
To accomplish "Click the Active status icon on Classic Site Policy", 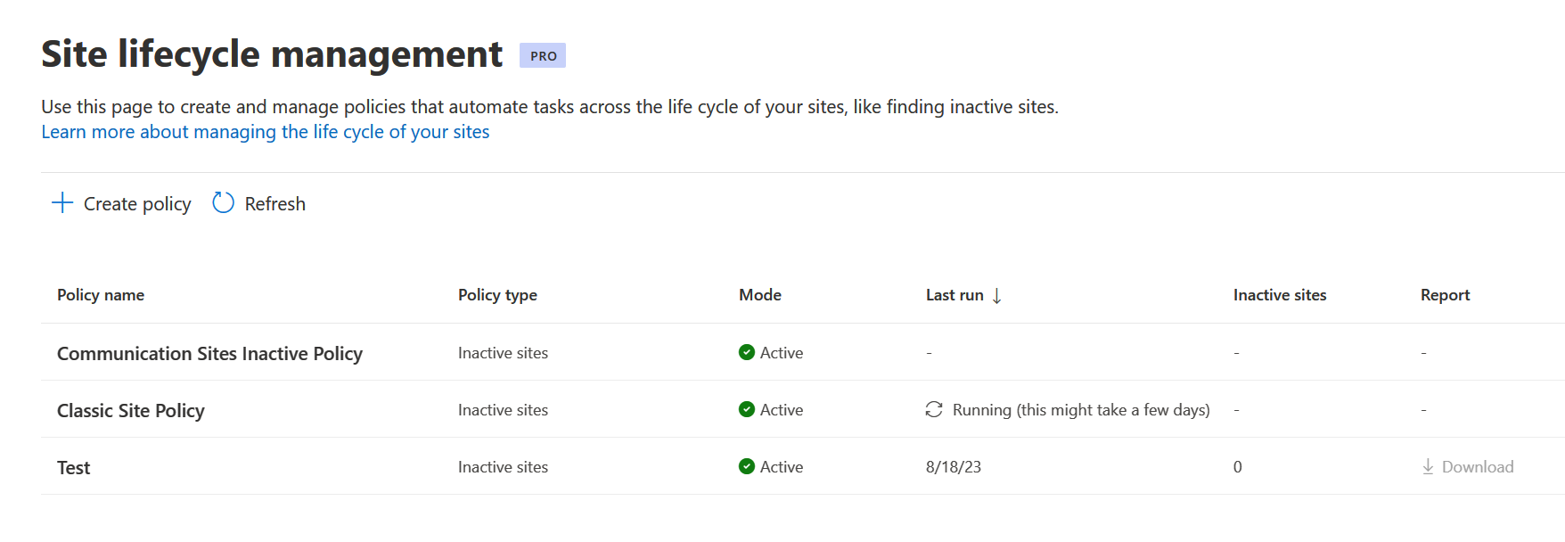I will coord(745,409).
